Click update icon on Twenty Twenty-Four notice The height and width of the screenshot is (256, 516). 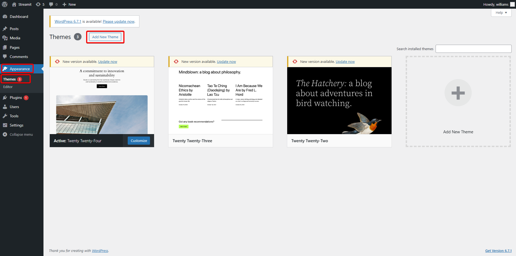click(57, 61)
